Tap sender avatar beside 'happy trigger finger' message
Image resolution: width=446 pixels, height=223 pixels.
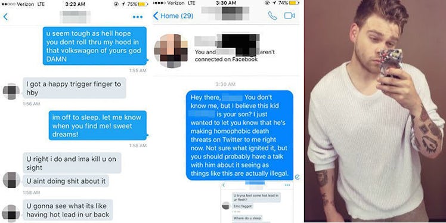click(11, 91)
